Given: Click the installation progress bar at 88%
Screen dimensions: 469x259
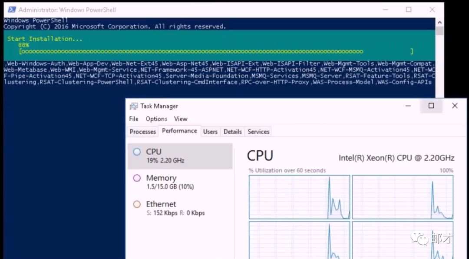Looking at the screenshot, I should coord(216,51).
